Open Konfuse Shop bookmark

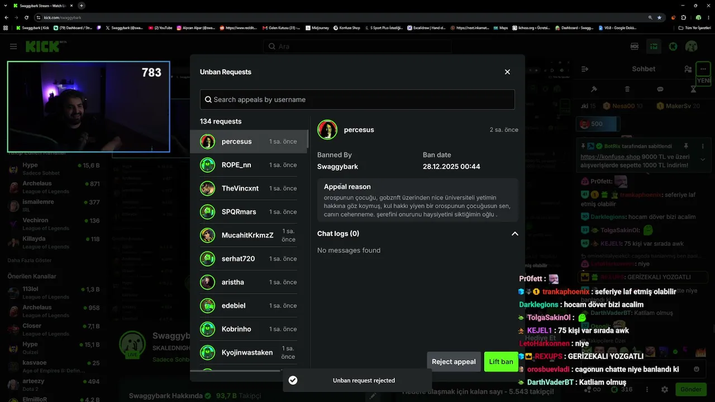(346, 27)
